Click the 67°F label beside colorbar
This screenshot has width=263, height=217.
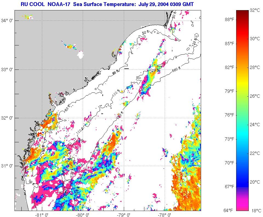tap(229, 187)
